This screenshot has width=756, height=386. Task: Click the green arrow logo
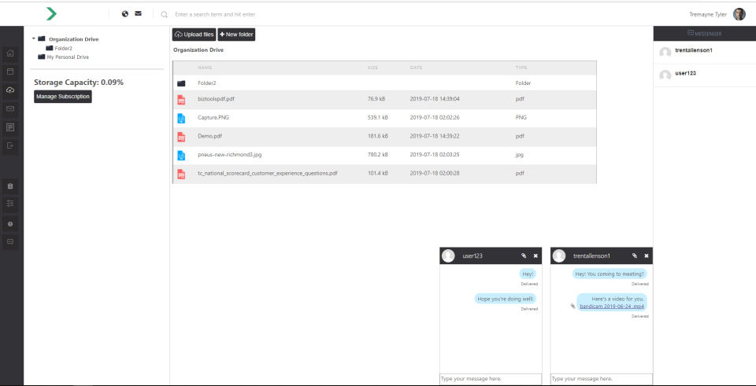pyautogui.click(x=51, y=14)
